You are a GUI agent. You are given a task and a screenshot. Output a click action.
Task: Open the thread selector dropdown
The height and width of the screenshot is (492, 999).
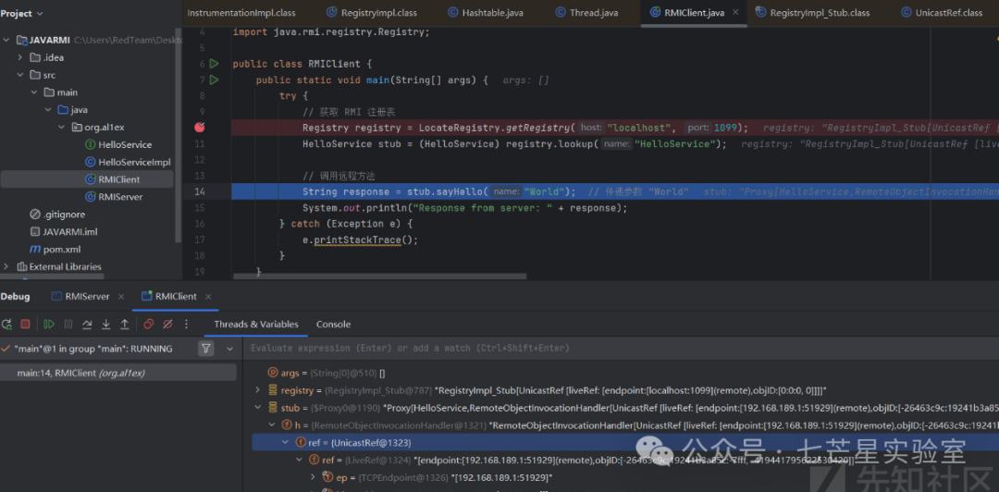230,349
